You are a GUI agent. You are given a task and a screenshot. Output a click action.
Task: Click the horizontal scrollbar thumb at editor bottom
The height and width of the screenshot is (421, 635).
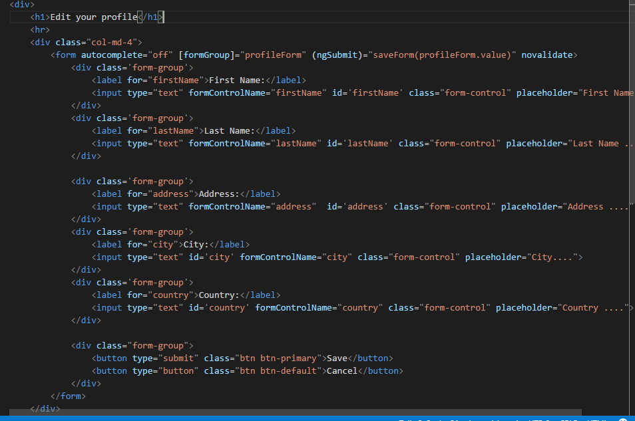(296, 412)
